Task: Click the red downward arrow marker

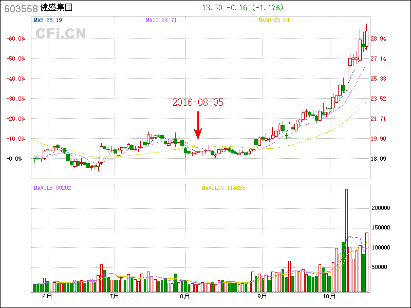Action: (x=198, y=126)
